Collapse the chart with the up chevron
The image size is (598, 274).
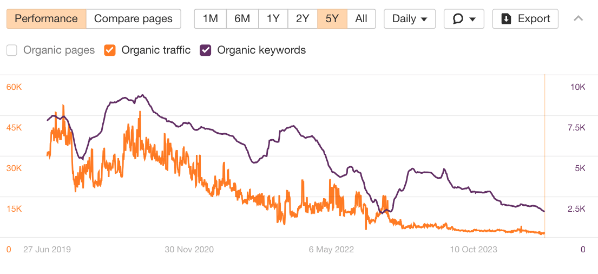578,19
